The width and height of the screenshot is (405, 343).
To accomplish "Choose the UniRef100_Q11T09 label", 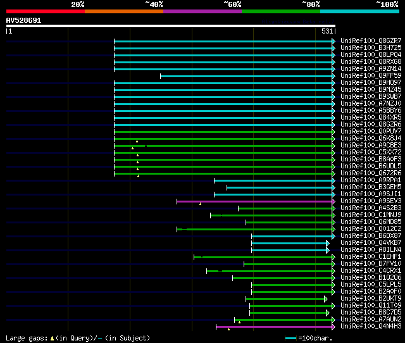I will coord(371,306).
